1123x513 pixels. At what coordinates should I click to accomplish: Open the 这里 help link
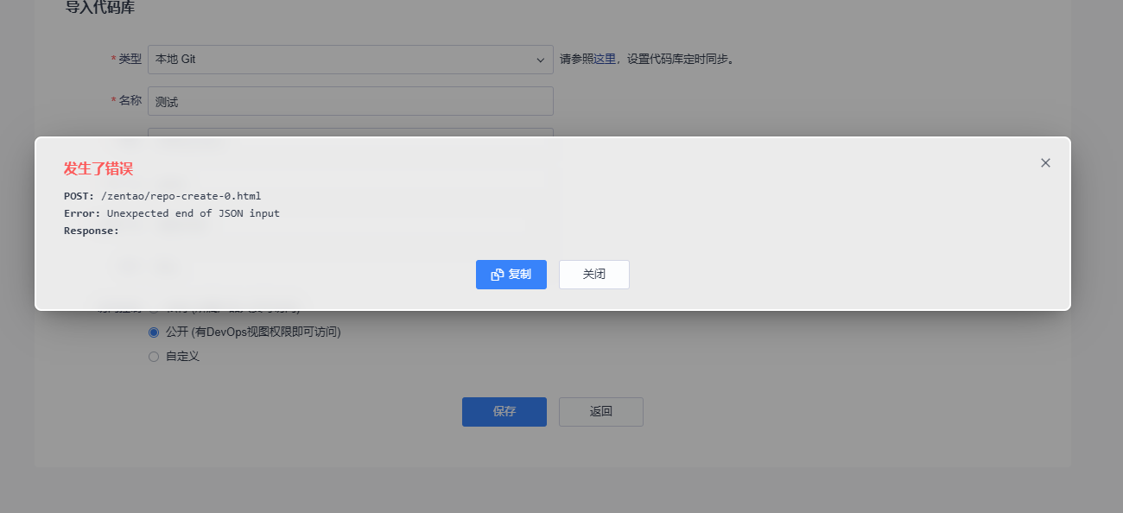coord(605,60)
